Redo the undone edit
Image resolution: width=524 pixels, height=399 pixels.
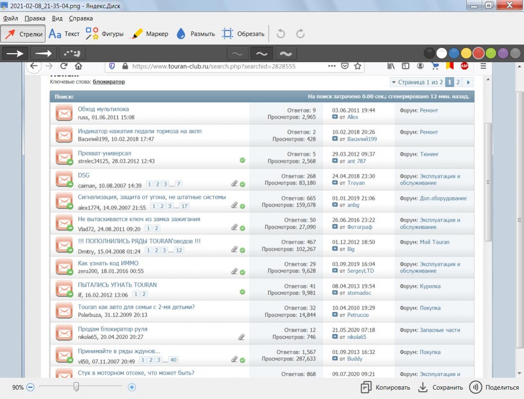pos(300,34)
